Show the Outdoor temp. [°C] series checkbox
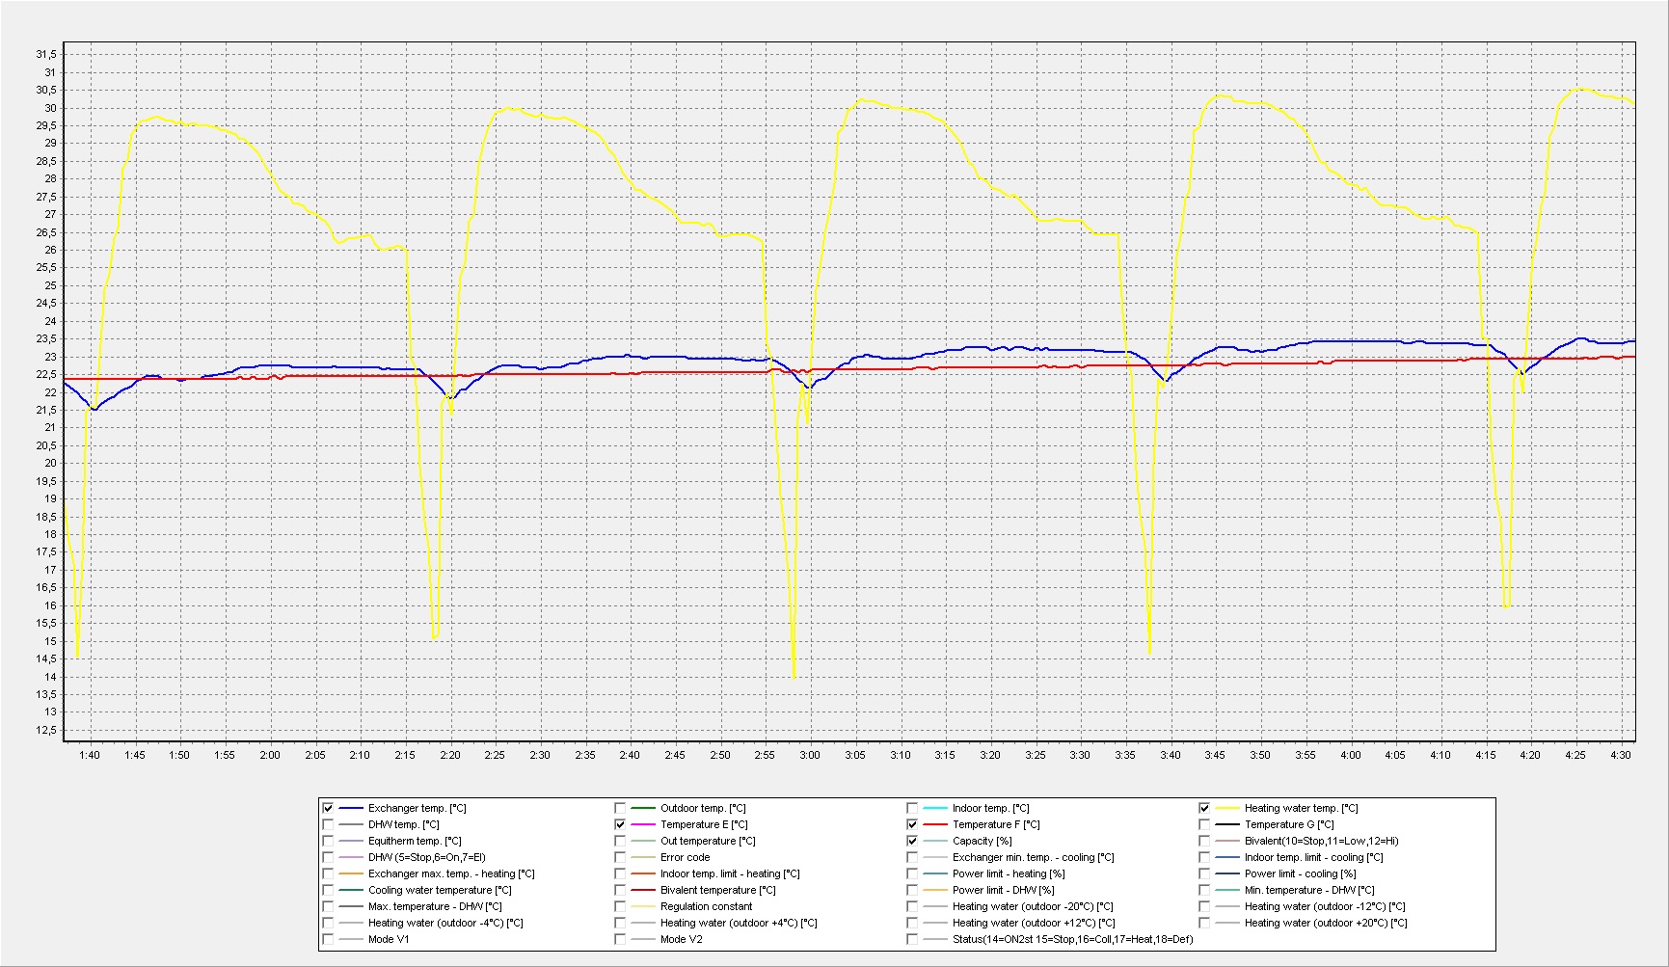This screenshot has height=967, width=1669. tap(620, 808)
